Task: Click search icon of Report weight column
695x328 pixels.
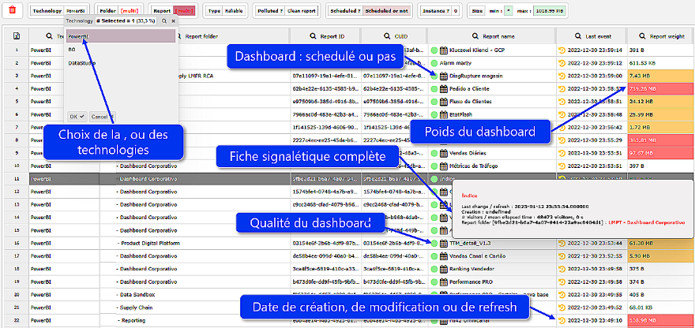Action: click(643, 37)
